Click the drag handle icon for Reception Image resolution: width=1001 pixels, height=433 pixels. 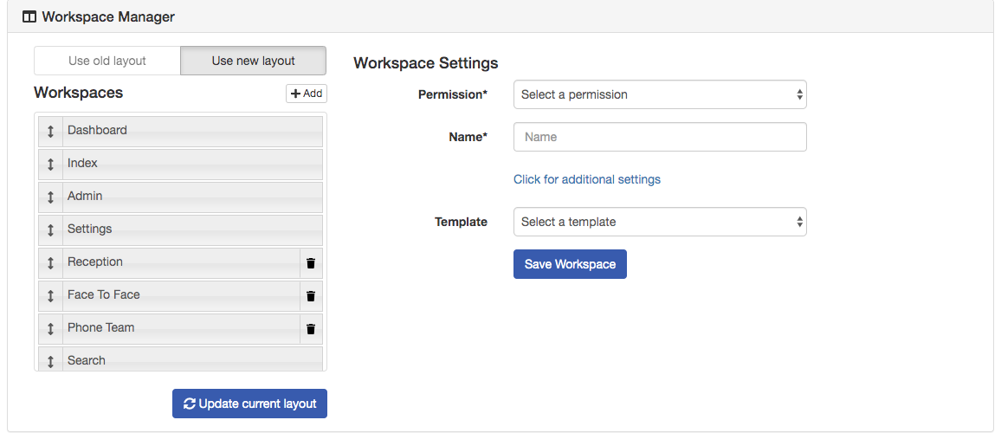click(50, 262)
